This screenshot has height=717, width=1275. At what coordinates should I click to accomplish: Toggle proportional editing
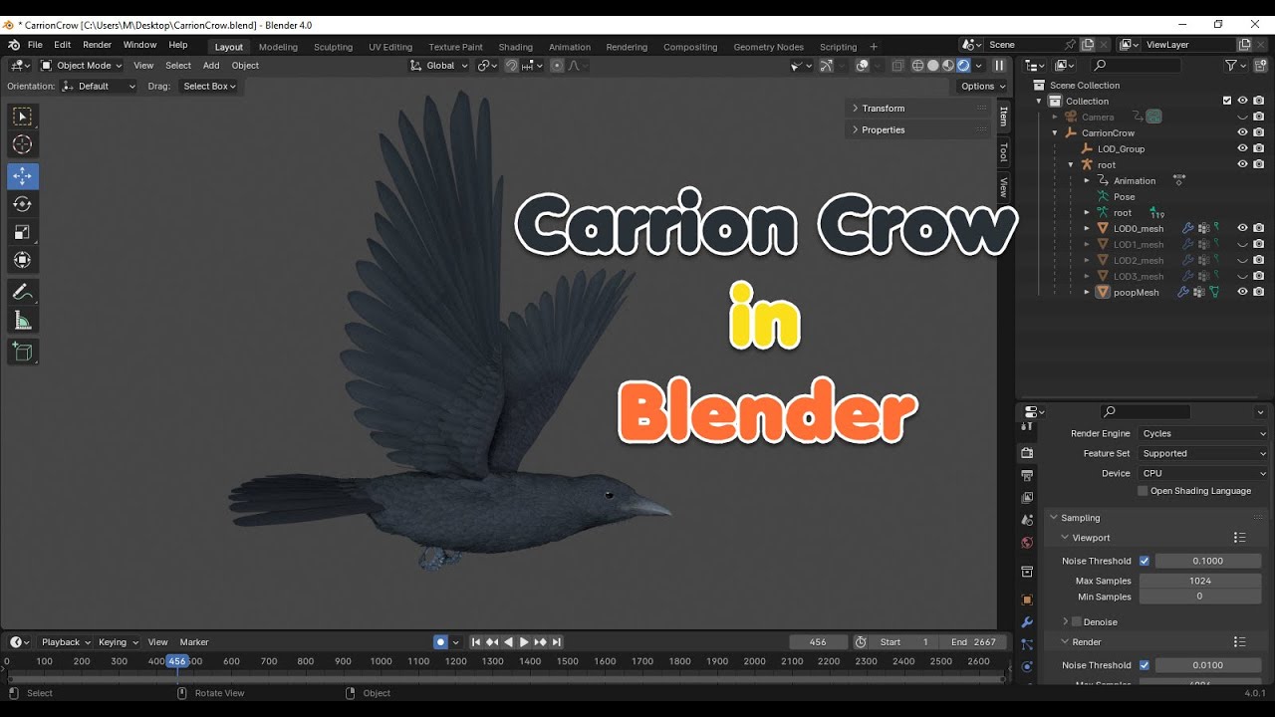tap(557, 66)
